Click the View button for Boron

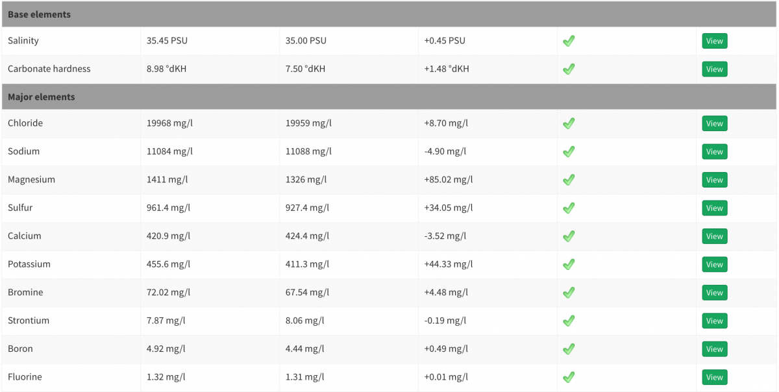pos(714,349)
